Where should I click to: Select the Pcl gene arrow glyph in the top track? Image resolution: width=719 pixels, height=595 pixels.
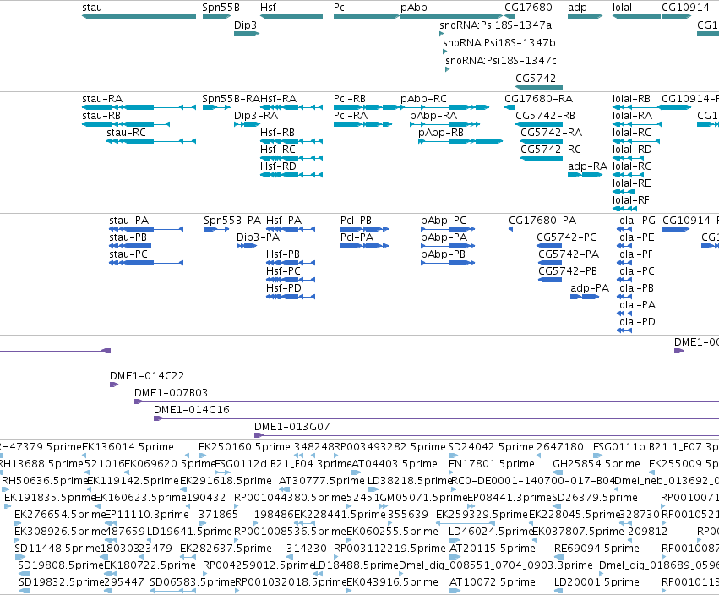pos(367,16)
